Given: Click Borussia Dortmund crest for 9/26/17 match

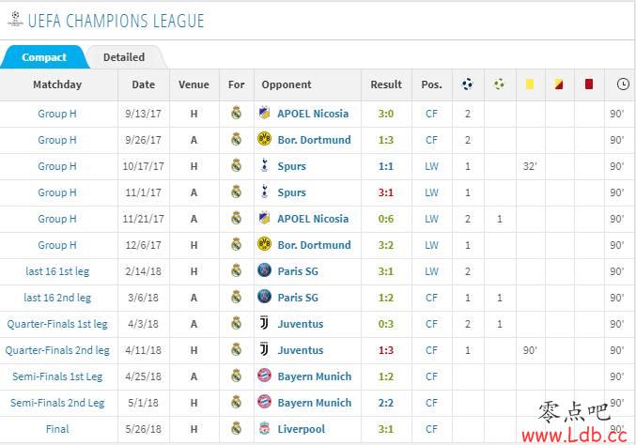Looking at the screenshot, I should pos(264,140).
